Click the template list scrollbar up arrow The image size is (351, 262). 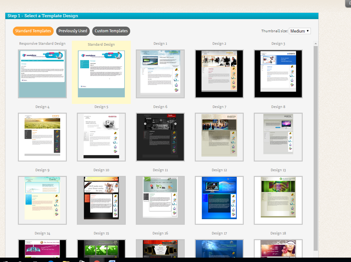pos(316,44)
